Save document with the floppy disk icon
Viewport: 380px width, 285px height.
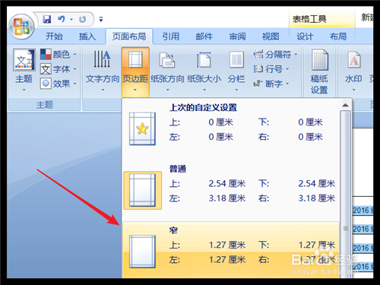[x=46, y=19]
